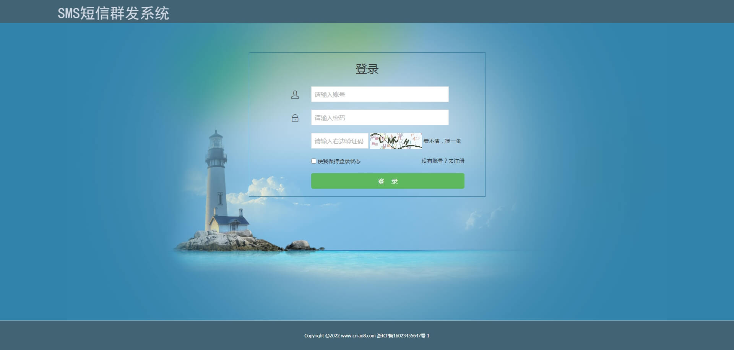
Task: Click the 登录 heading on the form
Action: coord(367,69)
